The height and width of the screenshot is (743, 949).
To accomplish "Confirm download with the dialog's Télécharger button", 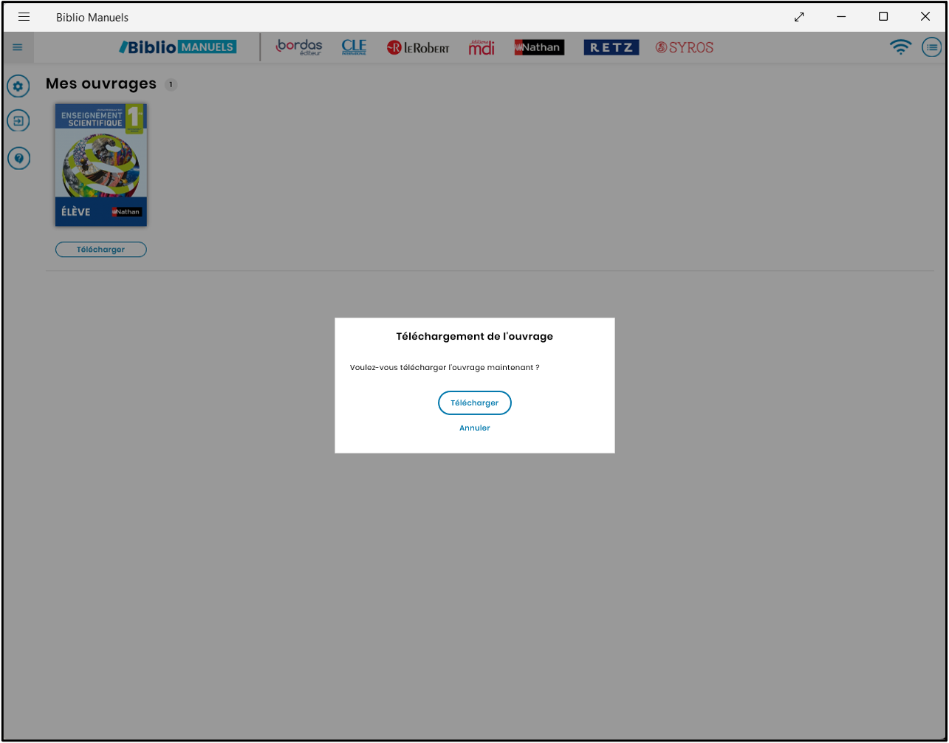I will point(474,403).
